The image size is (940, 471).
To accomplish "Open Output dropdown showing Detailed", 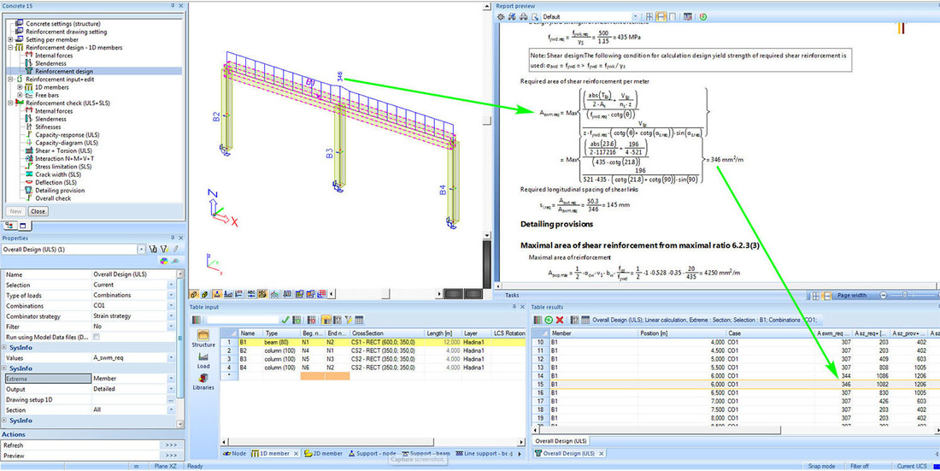I will 172,389.
